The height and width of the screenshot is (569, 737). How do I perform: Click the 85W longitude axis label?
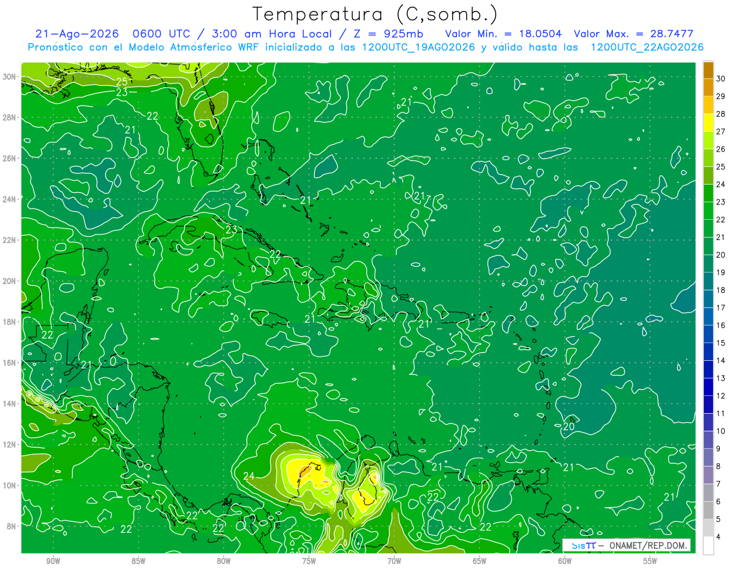pyautogui.click(x=138, y=561)
